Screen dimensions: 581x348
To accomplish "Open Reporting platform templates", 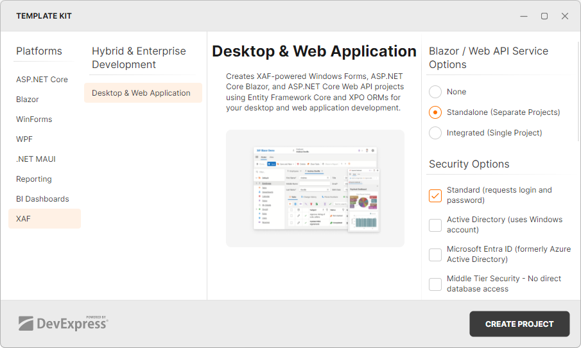I will pos(34,179).
